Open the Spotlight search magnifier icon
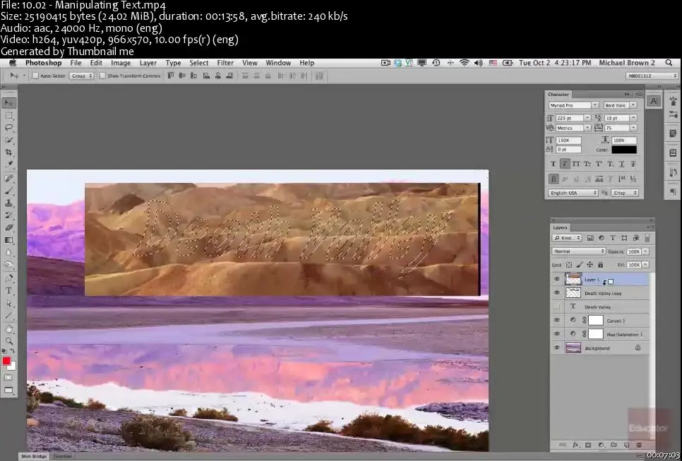The image size is (682, 461). click(669, 63)
